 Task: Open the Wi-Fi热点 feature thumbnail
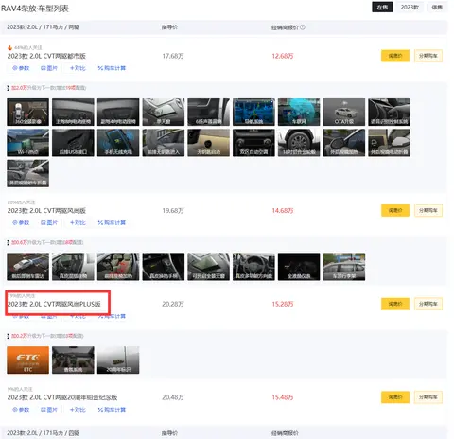pos(28,143)
